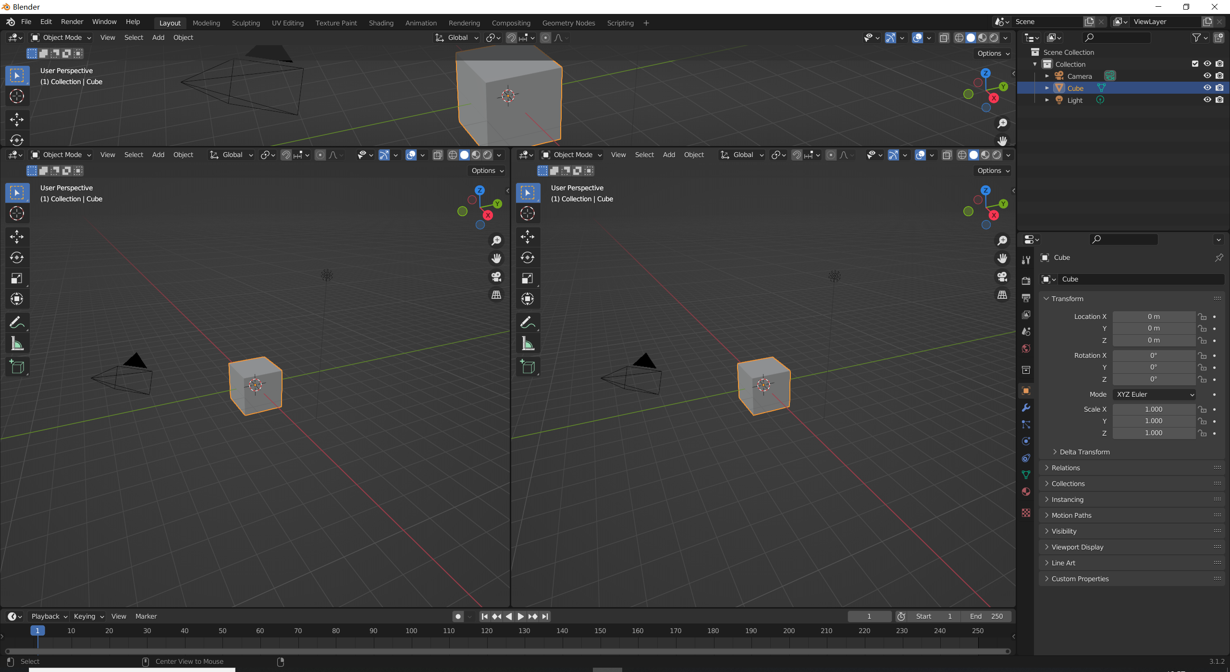This screenshot has width=1230, height=672.
Task: Select the Add Cube tool in right viewport
Action: tap(528, 367)
